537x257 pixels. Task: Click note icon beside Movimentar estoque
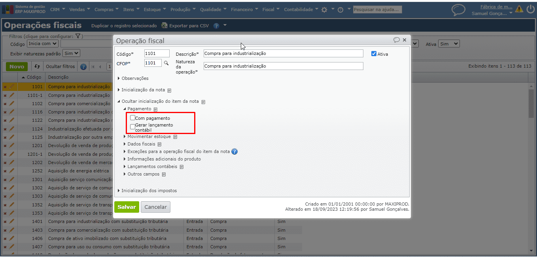pos(175,137)
